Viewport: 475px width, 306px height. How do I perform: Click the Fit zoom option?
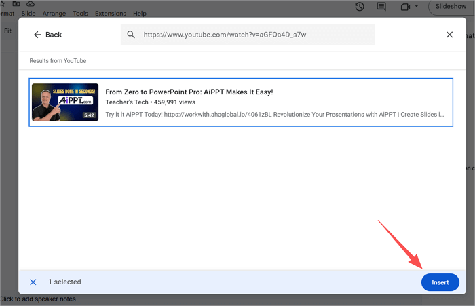(7, 31)
